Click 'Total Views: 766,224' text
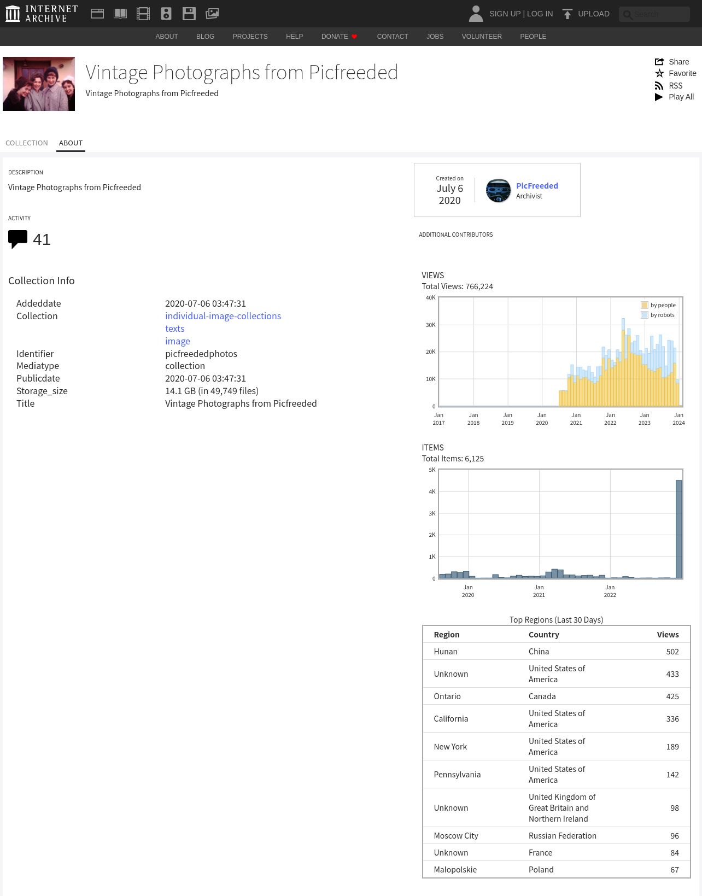The image size is (702, 896). [x=457, y=286]
